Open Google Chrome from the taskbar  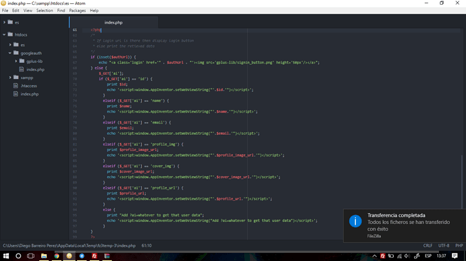pos(57,256)
